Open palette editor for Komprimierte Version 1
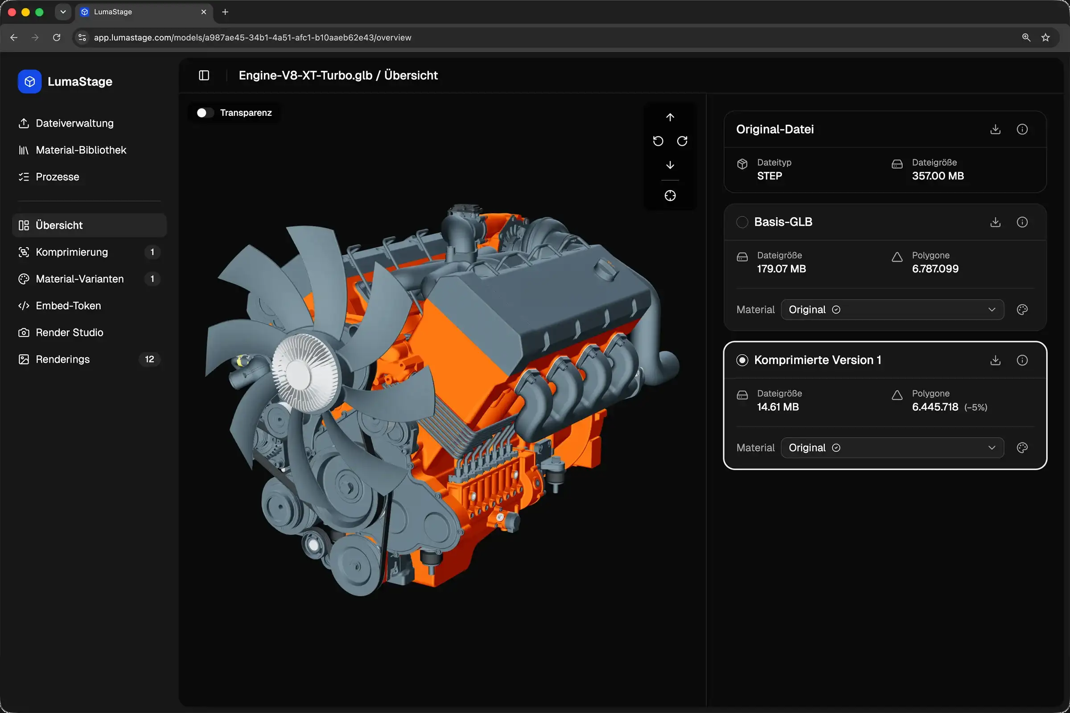 coord(1022,448)
